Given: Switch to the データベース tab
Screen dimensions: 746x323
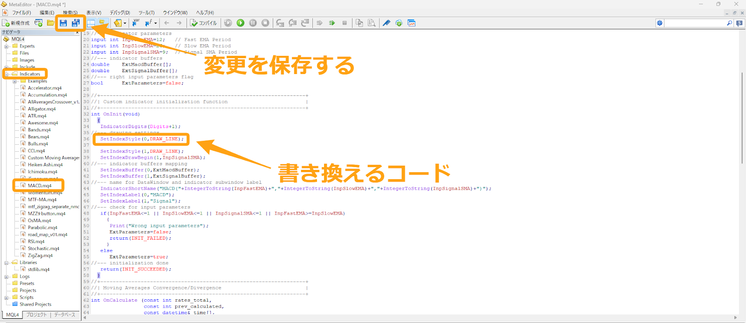Looking at the screenshot, I should tap(64, 315).
